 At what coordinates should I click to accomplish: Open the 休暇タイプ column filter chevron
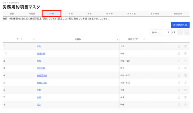click(144, 39)
